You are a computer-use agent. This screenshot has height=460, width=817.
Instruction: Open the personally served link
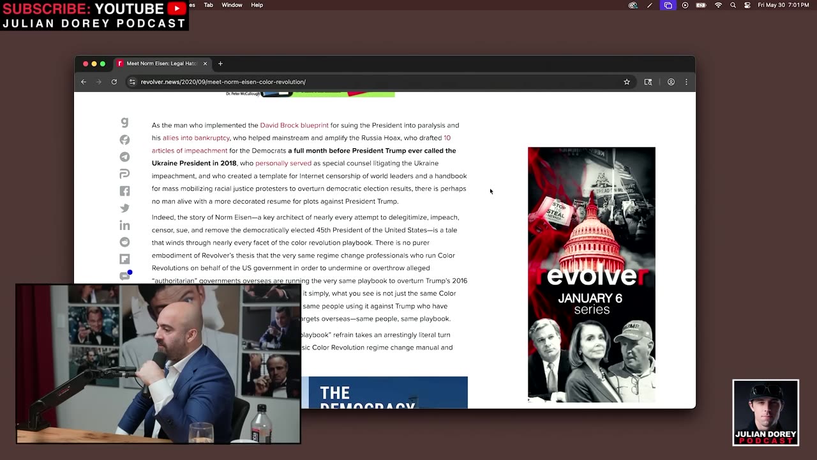283,164
